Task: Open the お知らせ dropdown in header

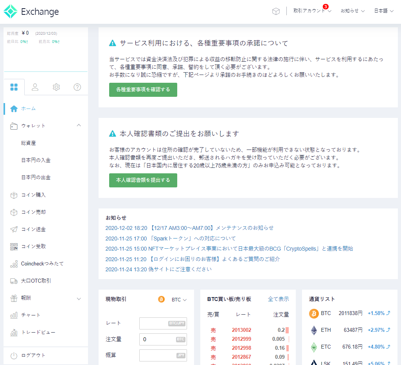Action: tap(352, 11)
